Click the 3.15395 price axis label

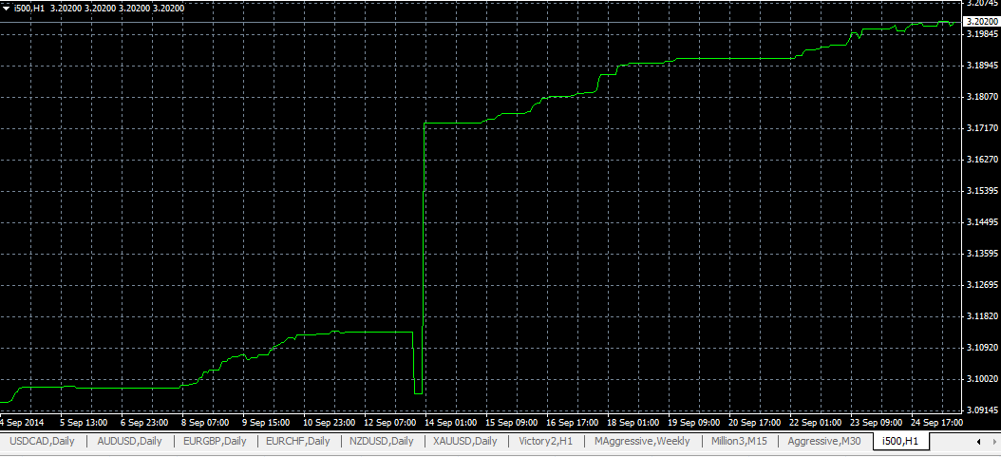pos(982,191)
